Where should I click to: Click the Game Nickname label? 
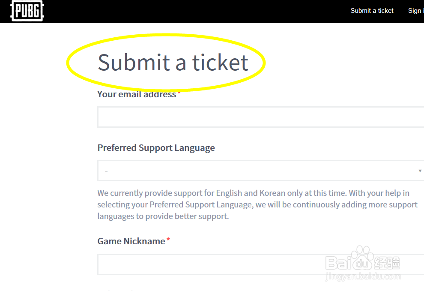coord(131,241)
